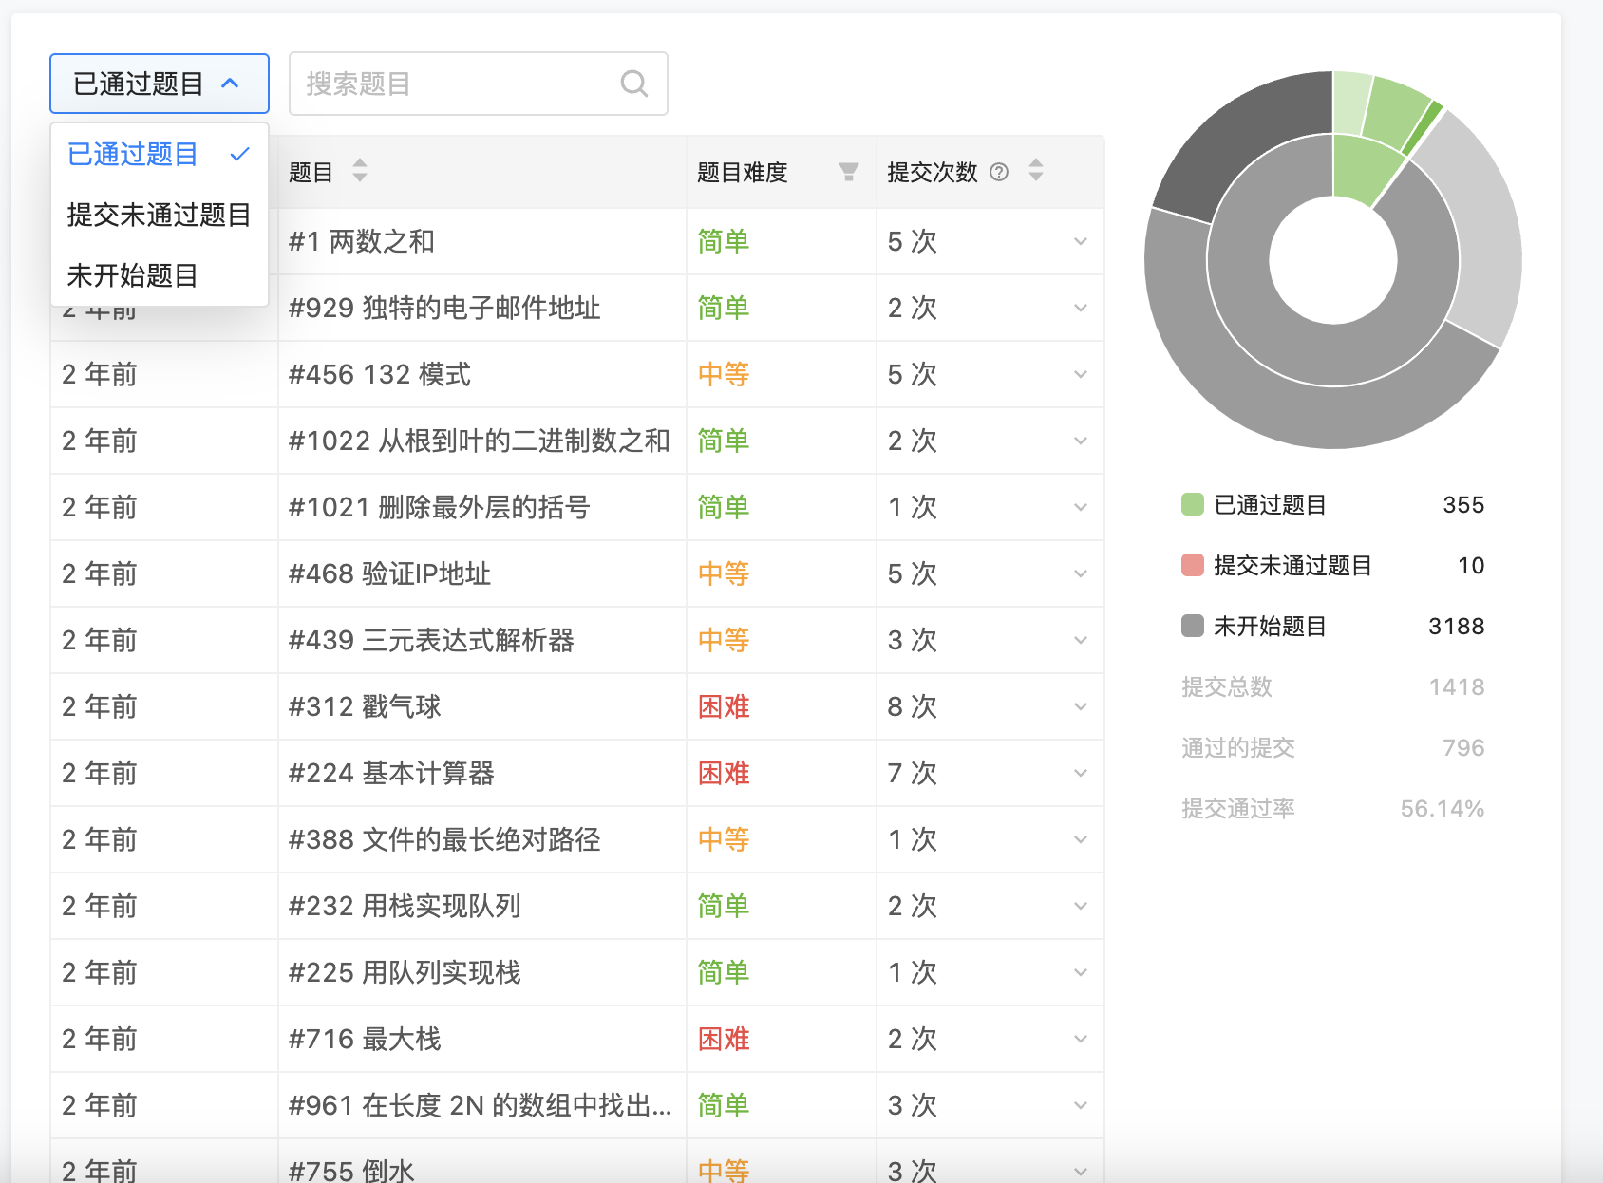Image resolution: width=1603 pixels, height=1183 pixels.
Task: Click the 提交未通过题目 legend label in chart
Action: (1292, 565)
